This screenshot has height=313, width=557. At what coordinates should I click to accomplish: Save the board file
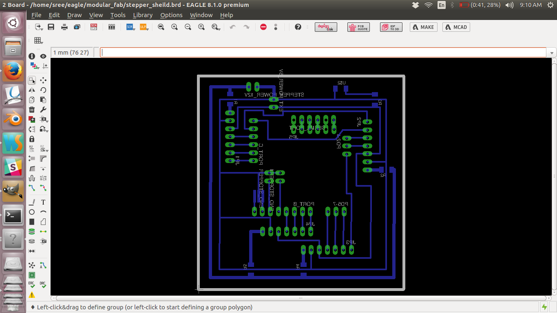point(51,27)
